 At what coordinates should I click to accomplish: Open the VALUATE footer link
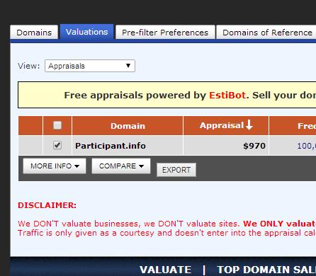coord(166,270)
